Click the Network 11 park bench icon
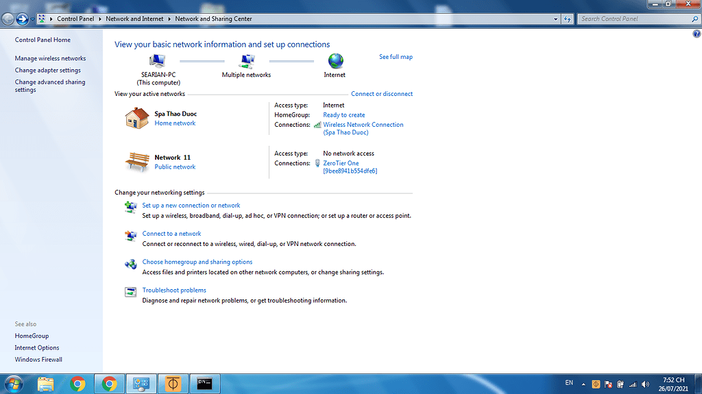 (137, 162)
